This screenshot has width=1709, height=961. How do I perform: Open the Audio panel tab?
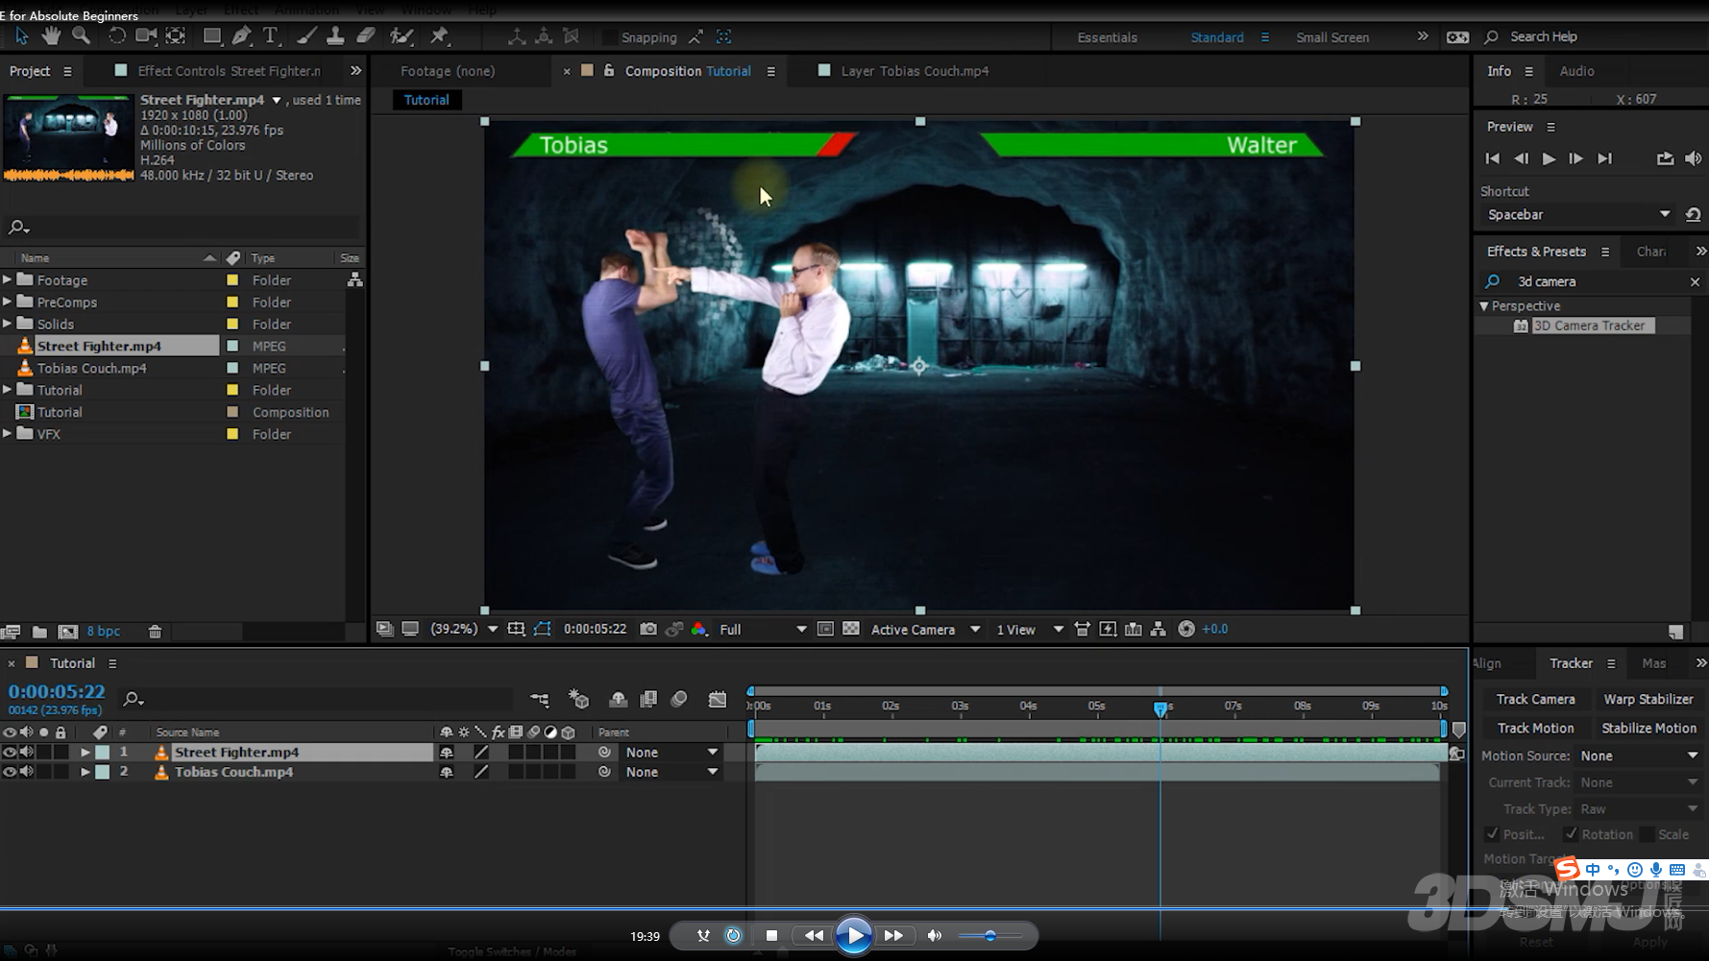pyautogui.click(x=1576, y=71)
